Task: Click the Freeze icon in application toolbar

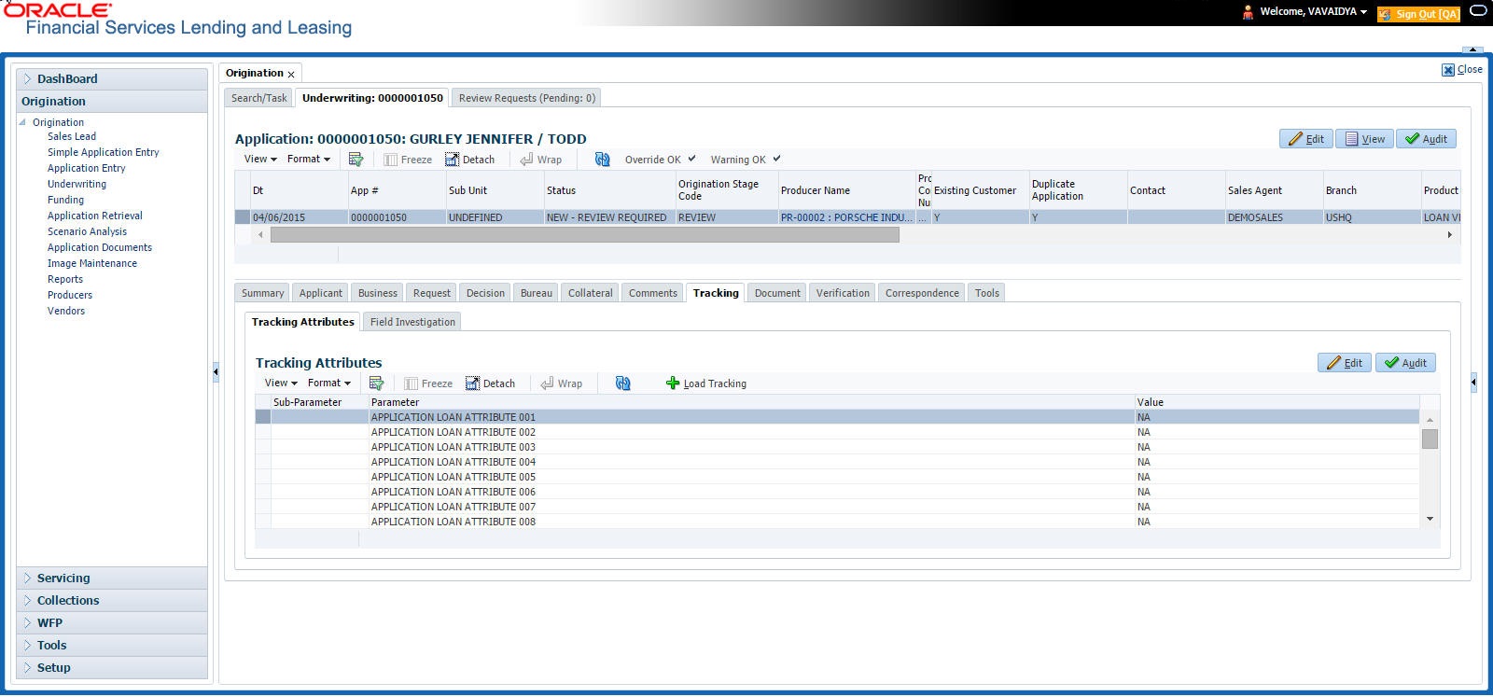Action: point(391,160)
